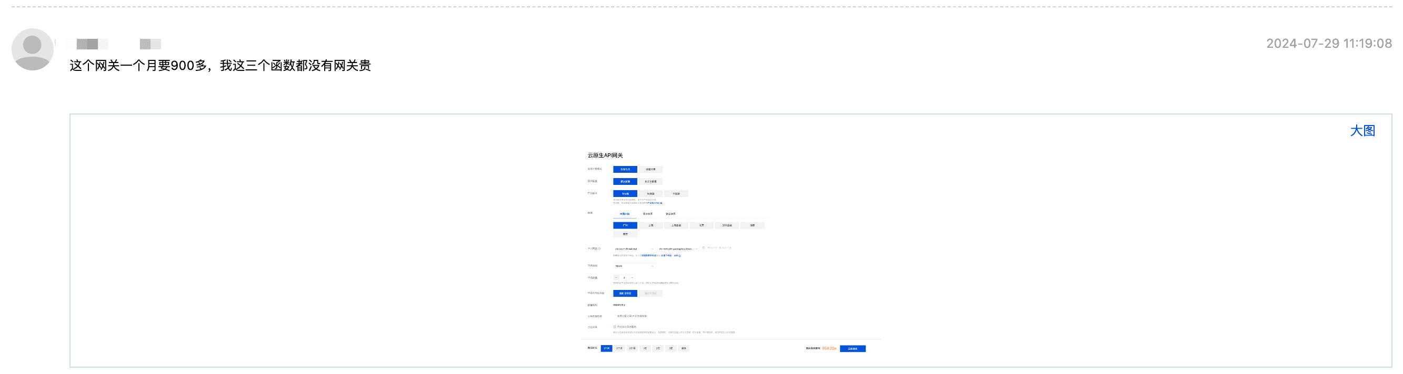Choose the 2个月 purchase duration
The width and height of the screenshot is (1403, 374).
pos(619,348)
